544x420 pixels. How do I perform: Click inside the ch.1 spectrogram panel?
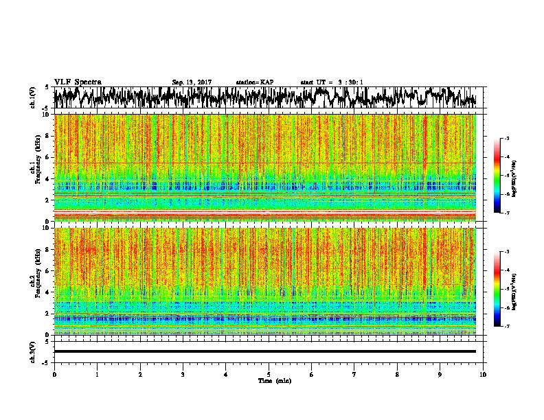click(264, 167)
